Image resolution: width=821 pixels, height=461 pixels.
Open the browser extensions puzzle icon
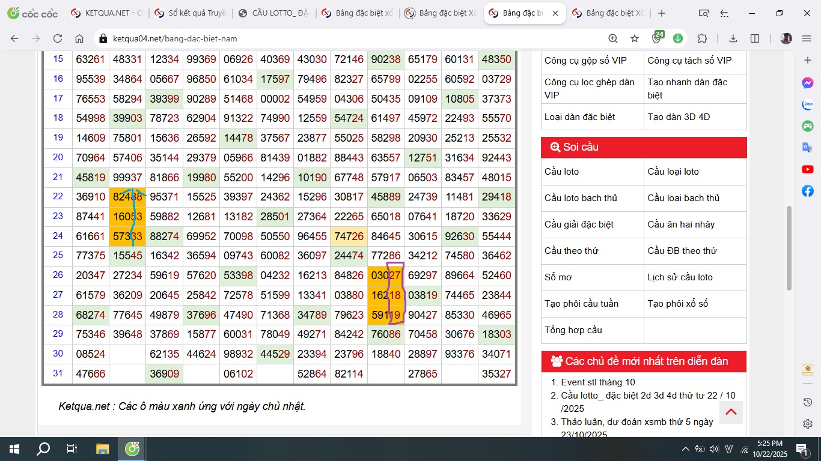coord(702,38)
